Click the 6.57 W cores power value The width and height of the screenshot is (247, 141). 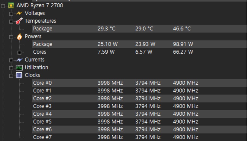click(x=144, y=52)
